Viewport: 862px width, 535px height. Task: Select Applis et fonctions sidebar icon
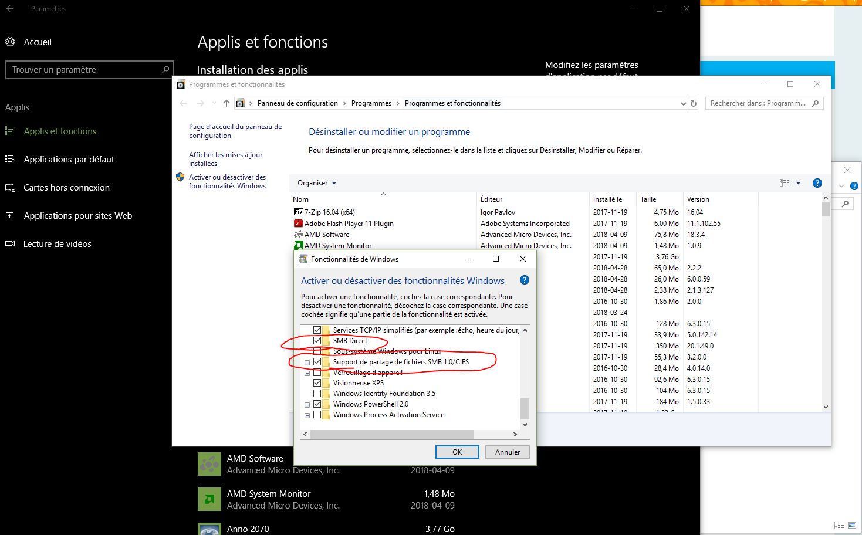10,131
